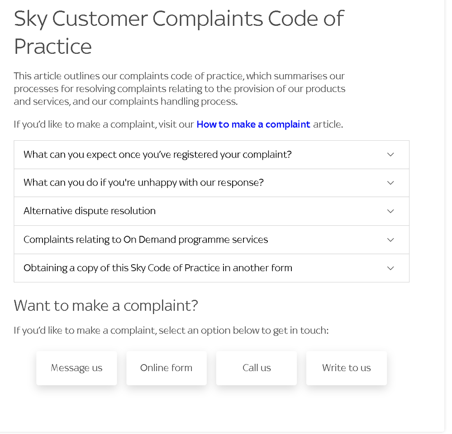This screenshot has height=434, width=452.
Task: Open 'What can you do if you're unhappy' section
Action: click(x=143, y=183)
